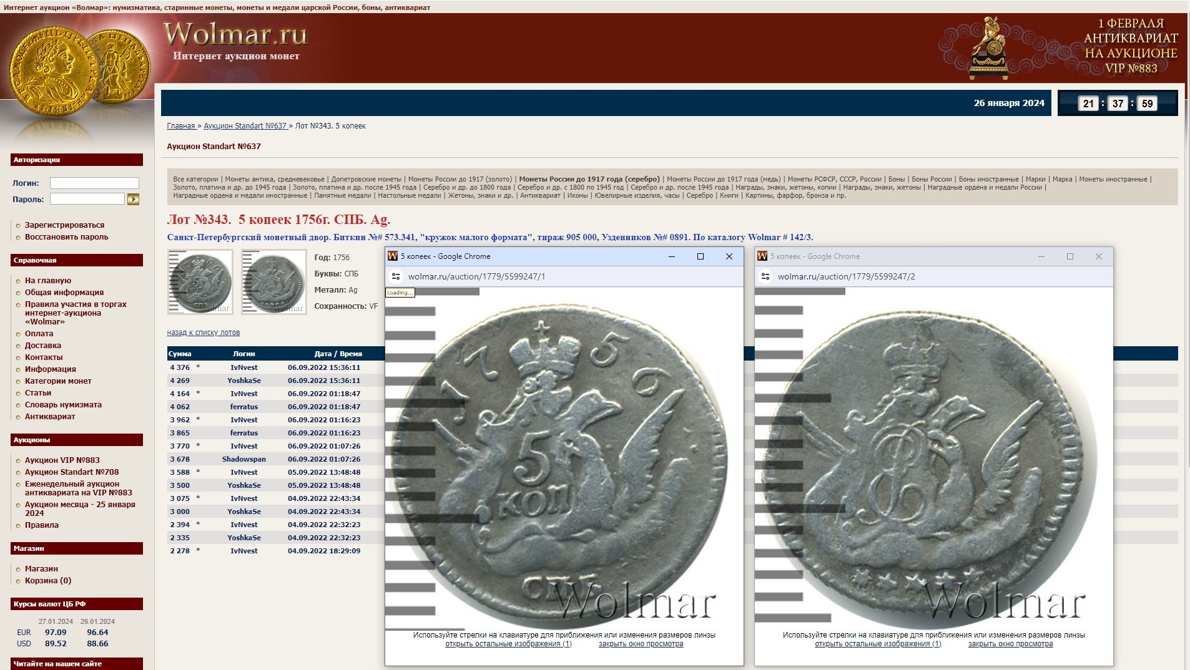Click the Пароль input field
Viewport: 1190px width, 670px height.
tap(87, 200)
